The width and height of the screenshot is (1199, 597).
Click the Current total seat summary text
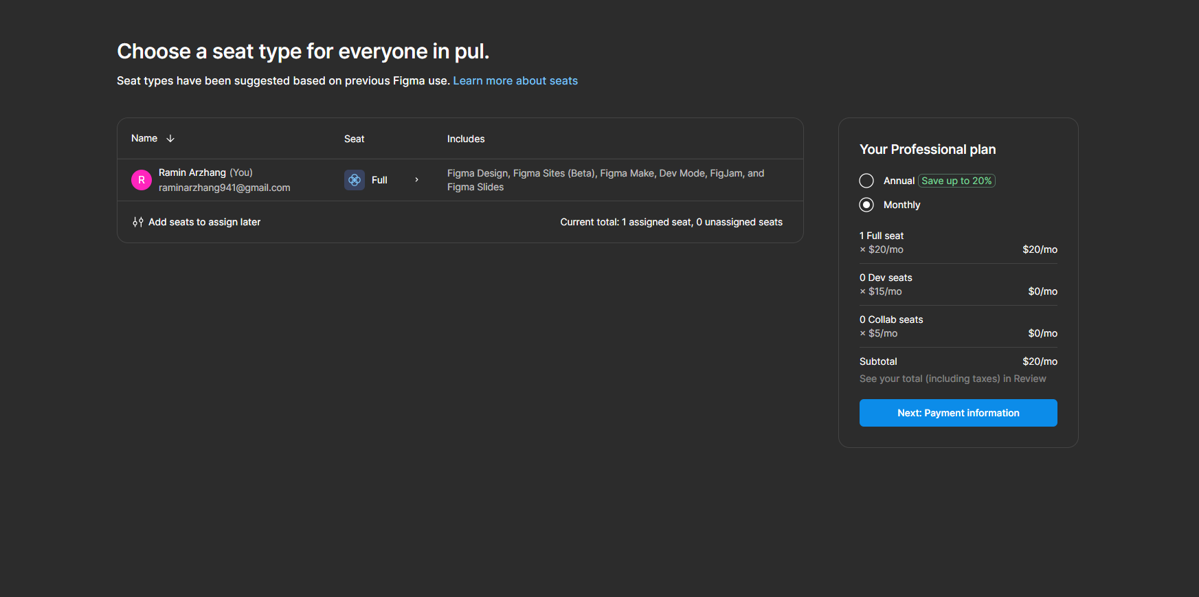671,222
